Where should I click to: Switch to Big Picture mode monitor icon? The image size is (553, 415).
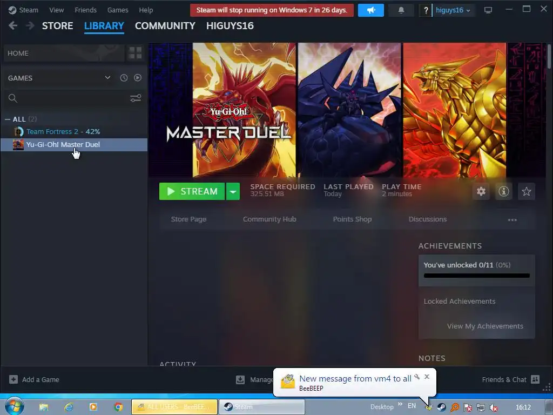488,10
